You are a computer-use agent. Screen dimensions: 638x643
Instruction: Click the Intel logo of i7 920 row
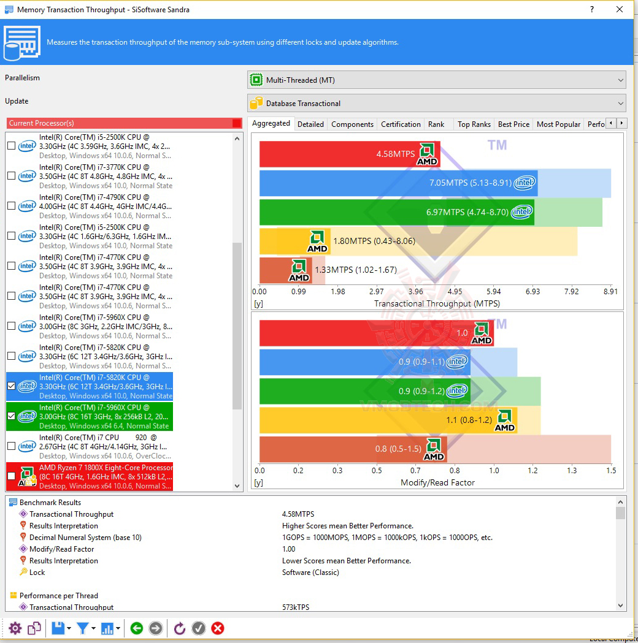(27, 446)
